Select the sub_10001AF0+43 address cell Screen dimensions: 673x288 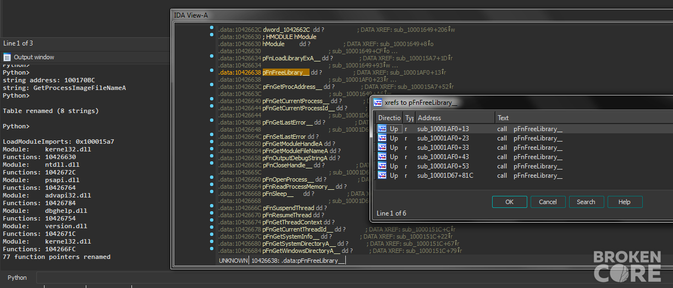(443, 157)
